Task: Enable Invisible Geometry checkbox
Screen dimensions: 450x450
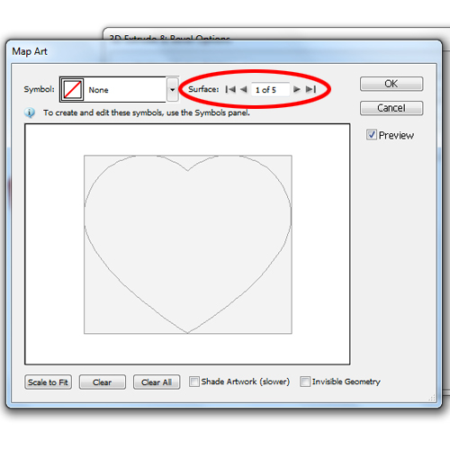Action: click(305, 382)
